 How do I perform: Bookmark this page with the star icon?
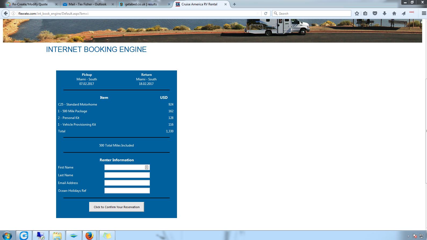point(357,13)
